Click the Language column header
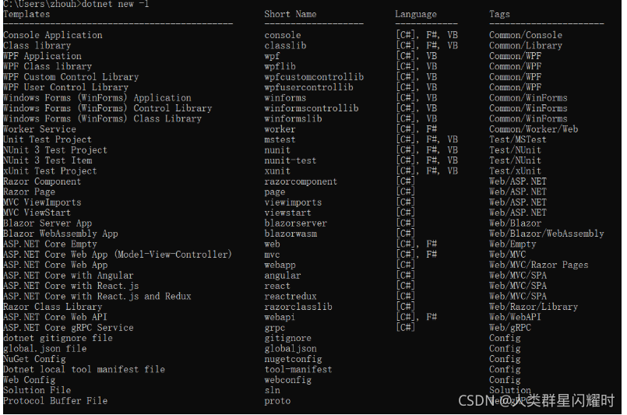The image size is (627, 415). 415,14
